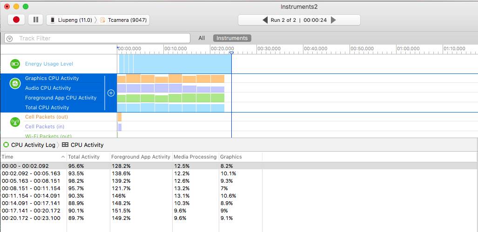Image resolution: width=478 pixels, height=232 pixels.
Task: Select the Energy Usage Level battery icon
Action: point(15,64)
